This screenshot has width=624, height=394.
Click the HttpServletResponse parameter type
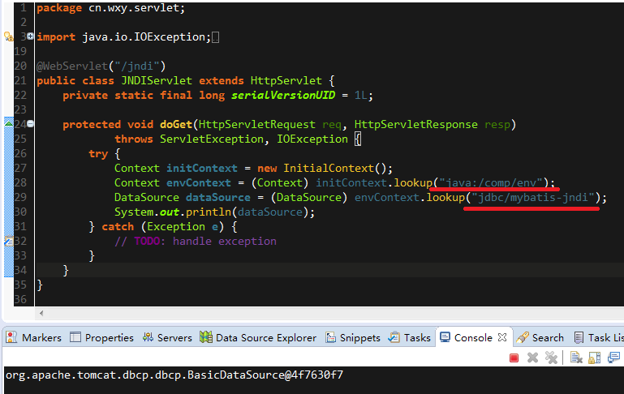416,124
